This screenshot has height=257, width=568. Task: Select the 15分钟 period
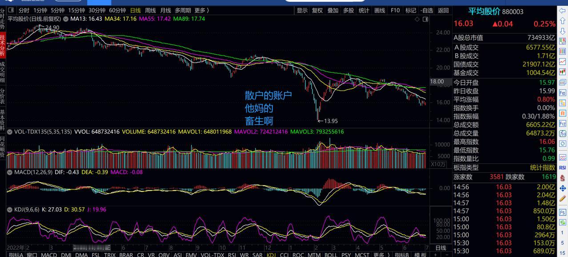[x=76, y=10]
